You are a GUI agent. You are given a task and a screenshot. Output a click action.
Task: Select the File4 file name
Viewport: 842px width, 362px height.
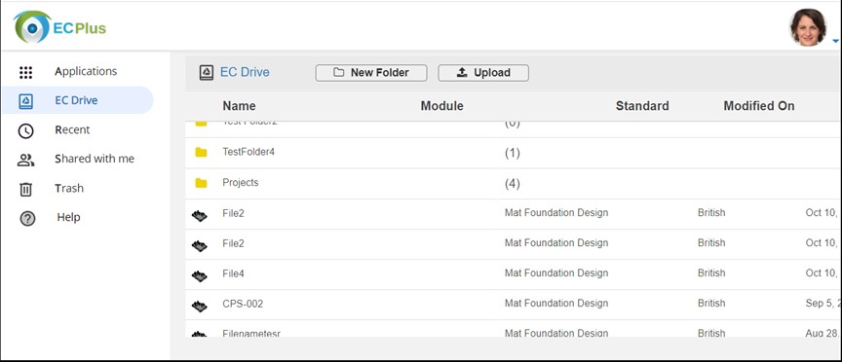click(x=233, y=273)
